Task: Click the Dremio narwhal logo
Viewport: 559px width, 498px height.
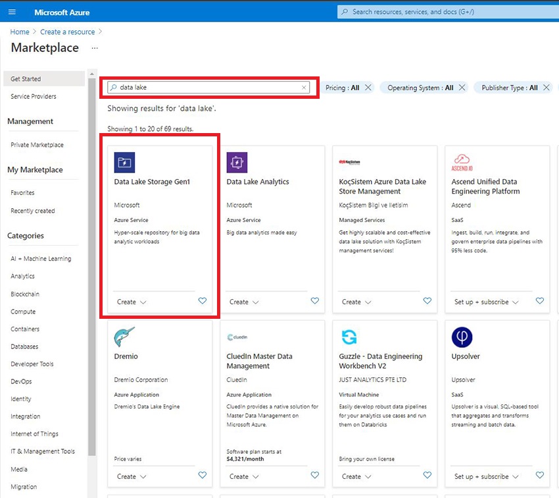Action: point(124,337)
